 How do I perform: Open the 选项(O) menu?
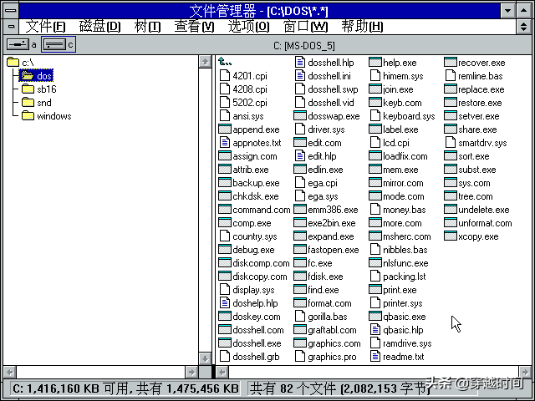coord(249,26)
